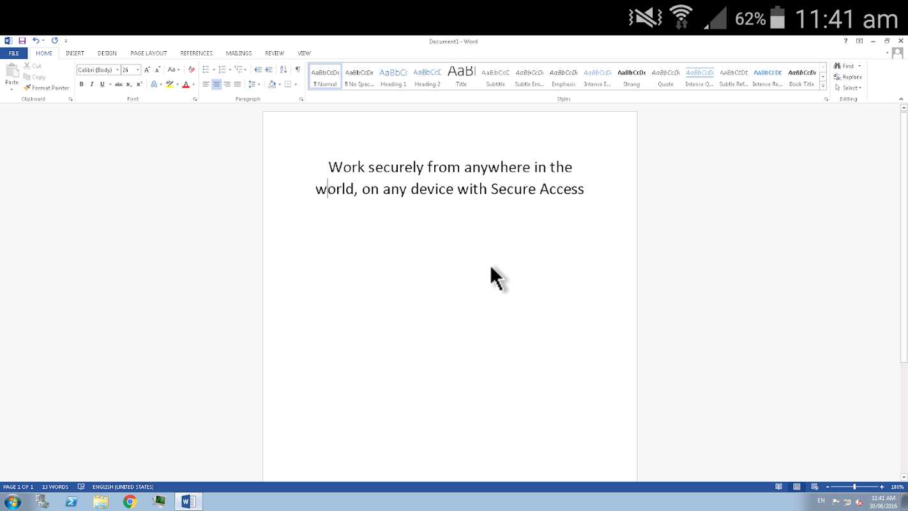Viewport: 908px width, 511px height.
Task: Open the line spacing dropdown
Action: coord(253,84)
